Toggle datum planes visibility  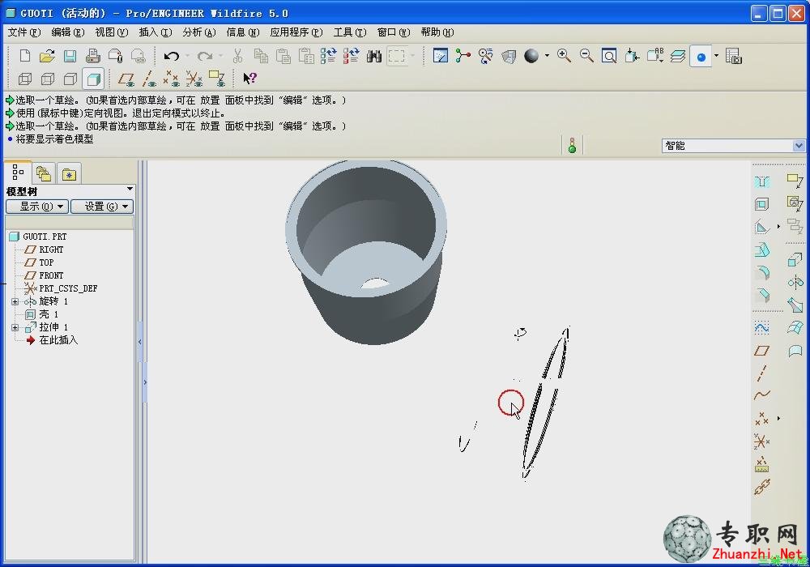click(126, 79)
